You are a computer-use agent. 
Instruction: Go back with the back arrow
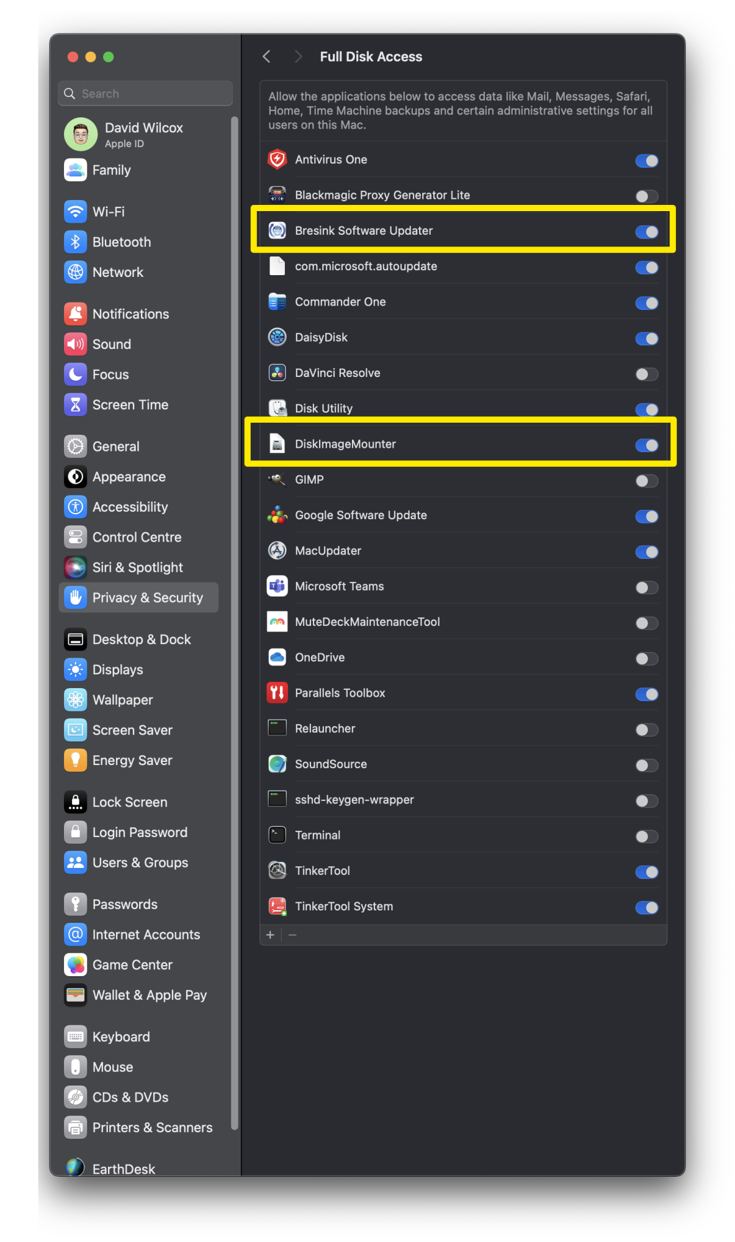pyautogui.click(x=266, y=57)
